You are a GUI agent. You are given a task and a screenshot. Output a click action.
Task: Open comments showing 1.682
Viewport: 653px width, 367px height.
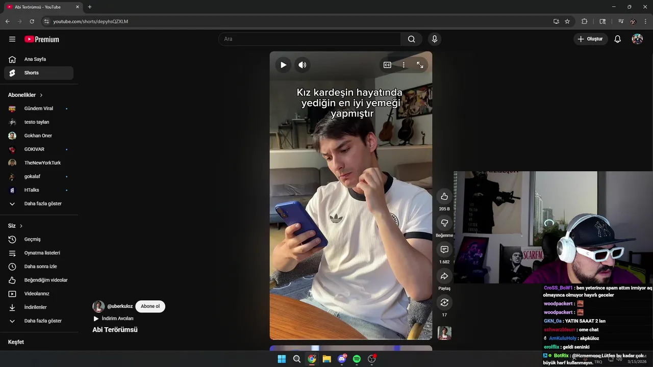tap(444, 250)
